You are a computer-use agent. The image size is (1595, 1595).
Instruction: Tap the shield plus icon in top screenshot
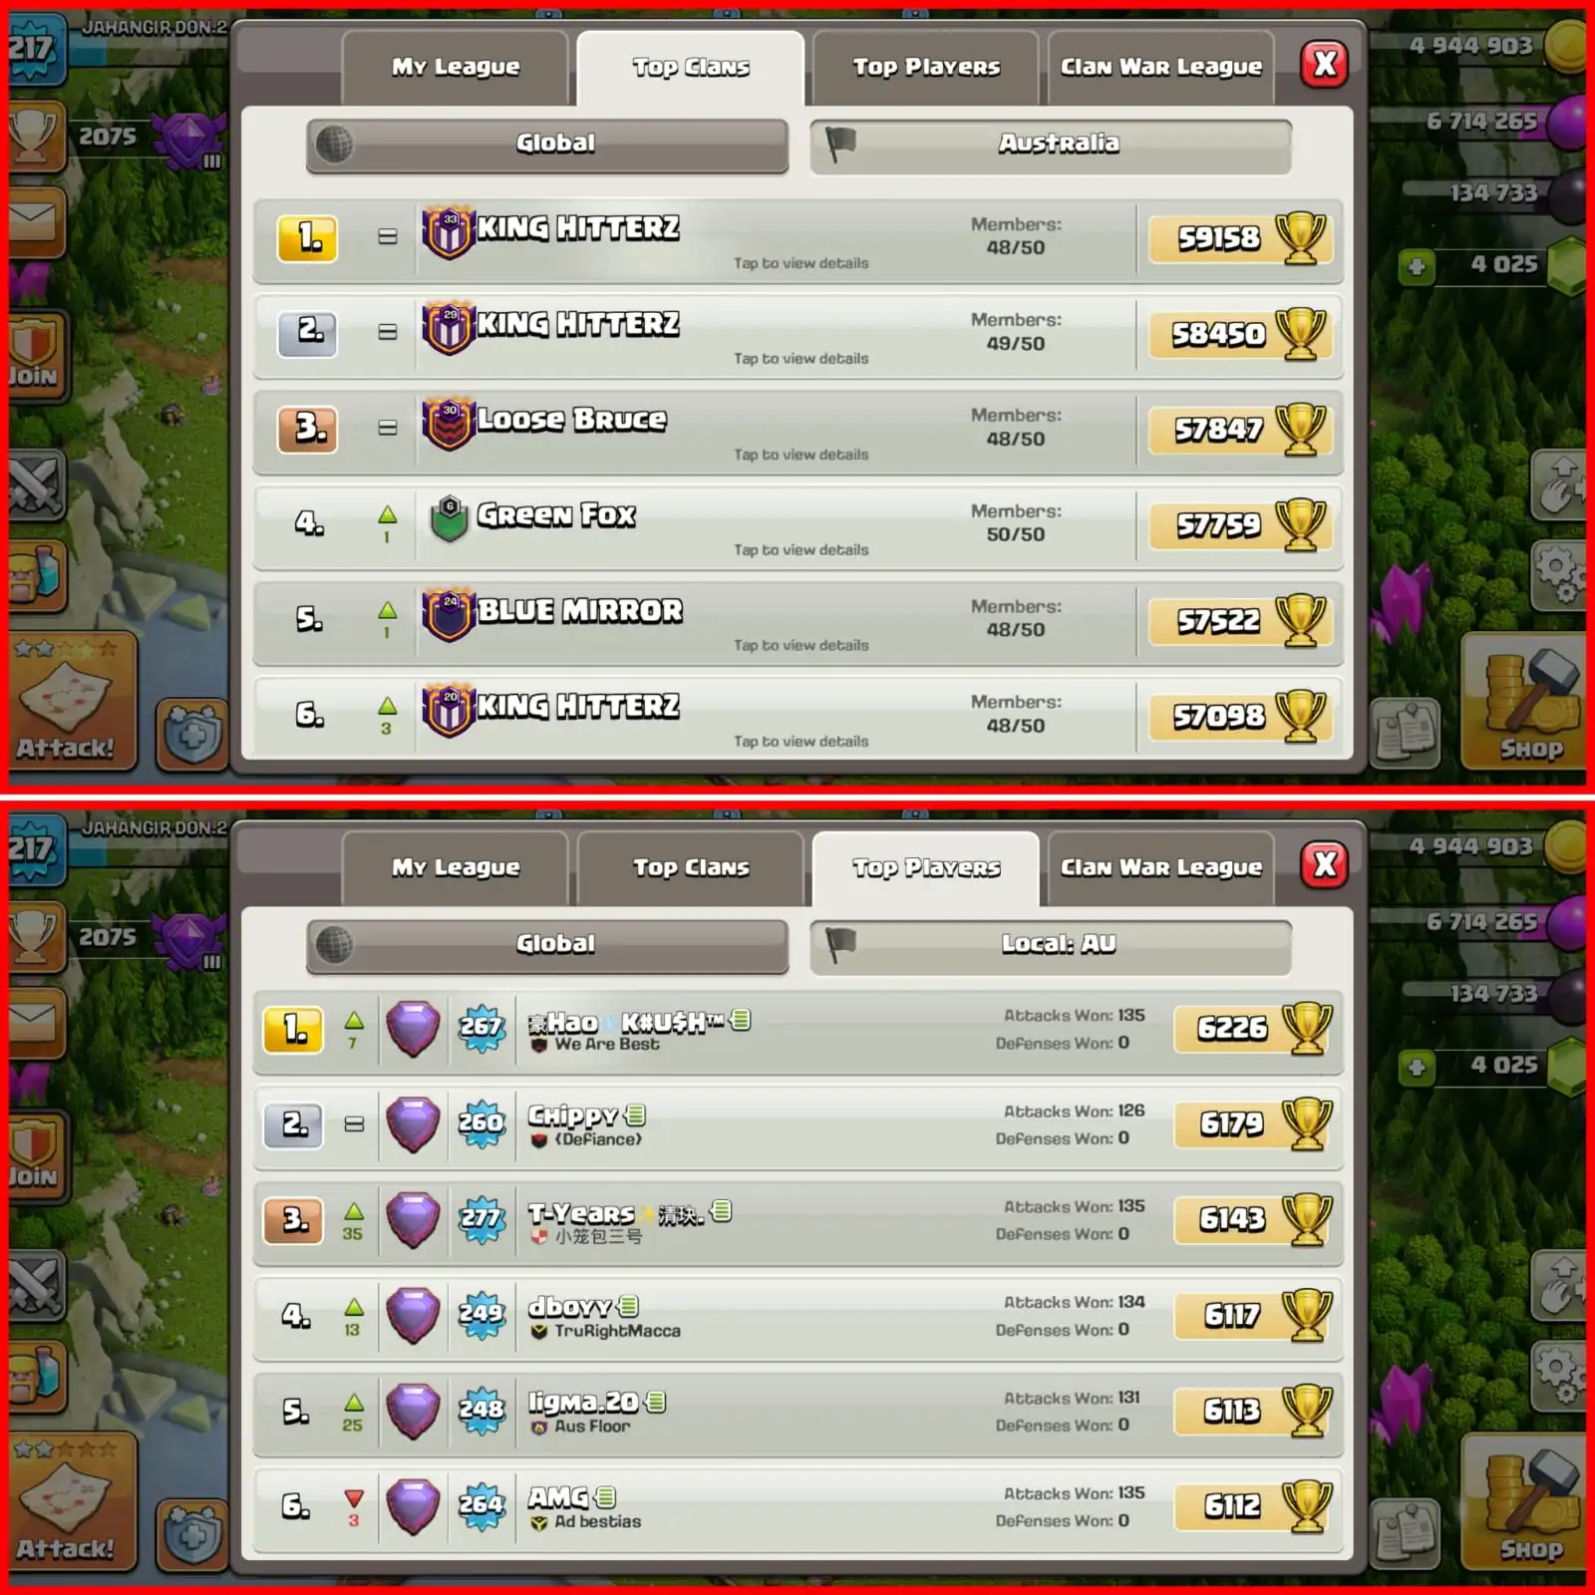[x=193, y=735]
